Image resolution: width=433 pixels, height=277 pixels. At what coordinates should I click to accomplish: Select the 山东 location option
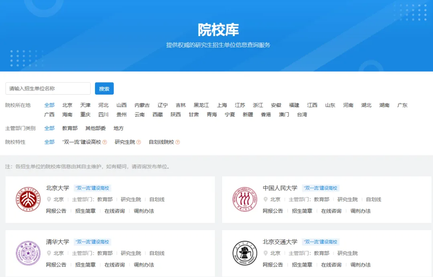tap(330, 105)
